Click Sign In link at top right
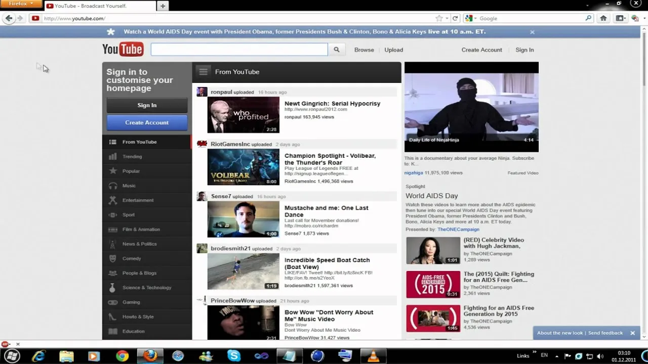This screenshot has height=364, width=648. [524, 50]
